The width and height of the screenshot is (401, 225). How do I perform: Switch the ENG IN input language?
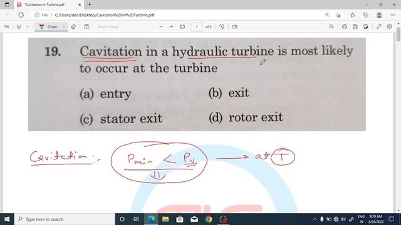[361, 219]
